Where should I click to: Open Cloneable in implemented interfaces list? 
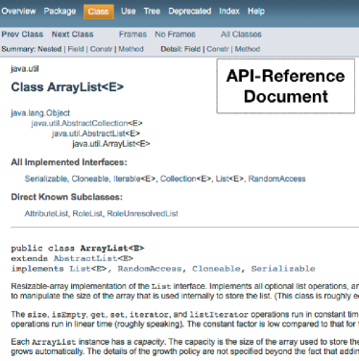90,179
